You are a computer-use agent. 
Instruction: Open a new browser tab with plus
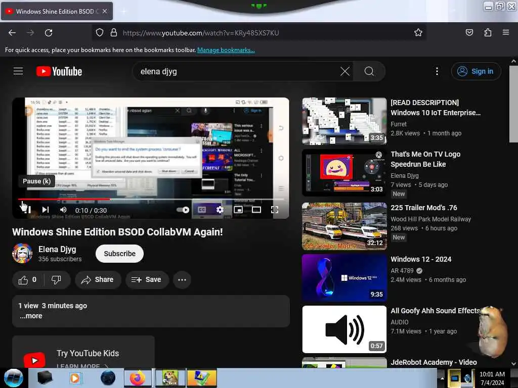pyautogui.click(x=124, y=11)
